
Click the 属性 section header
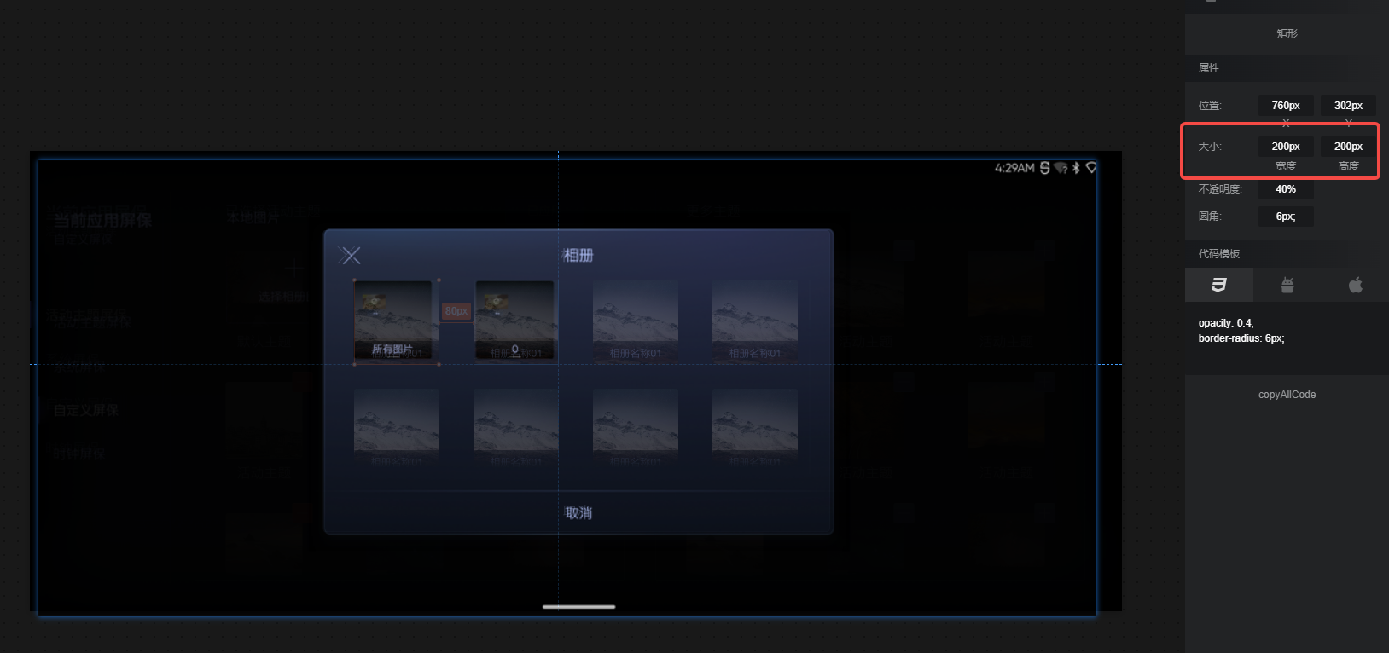(1209, 68)
